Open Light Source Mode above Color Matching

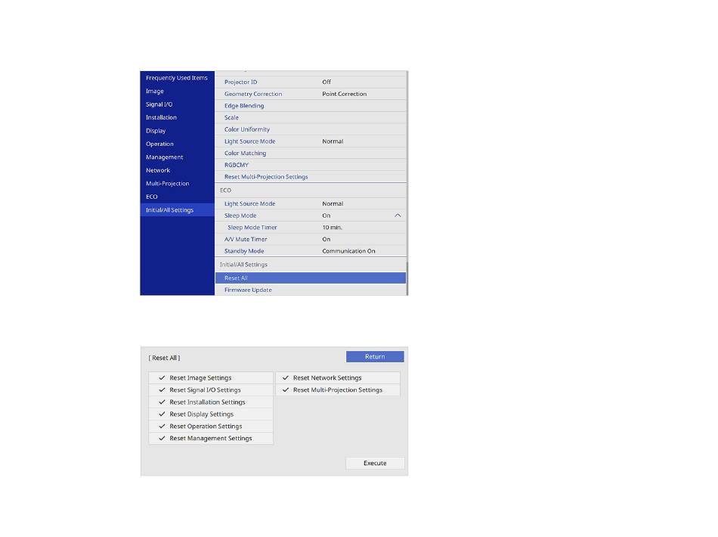tap(311, 141)
